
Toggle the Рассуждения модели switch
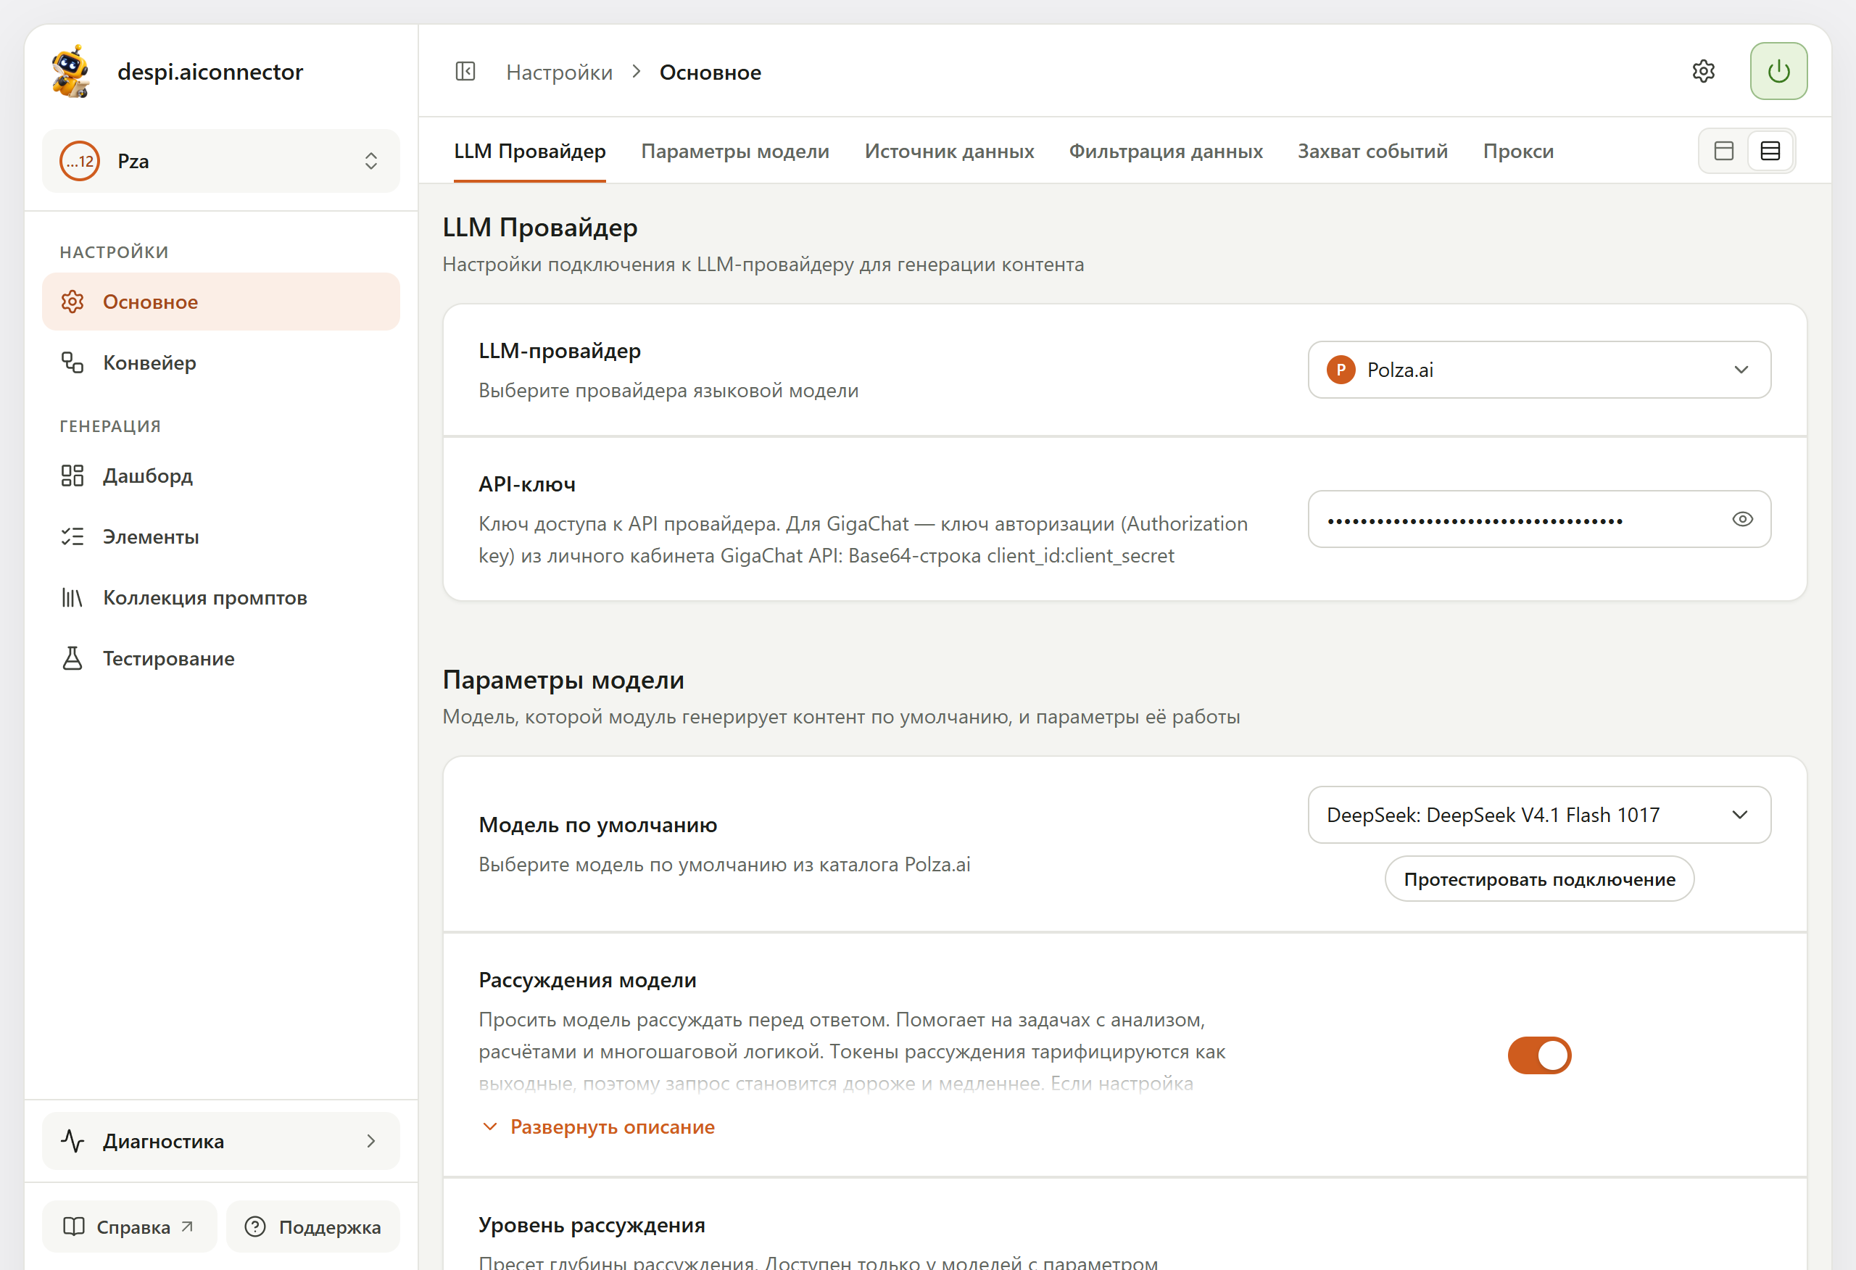point(1539,1055)
